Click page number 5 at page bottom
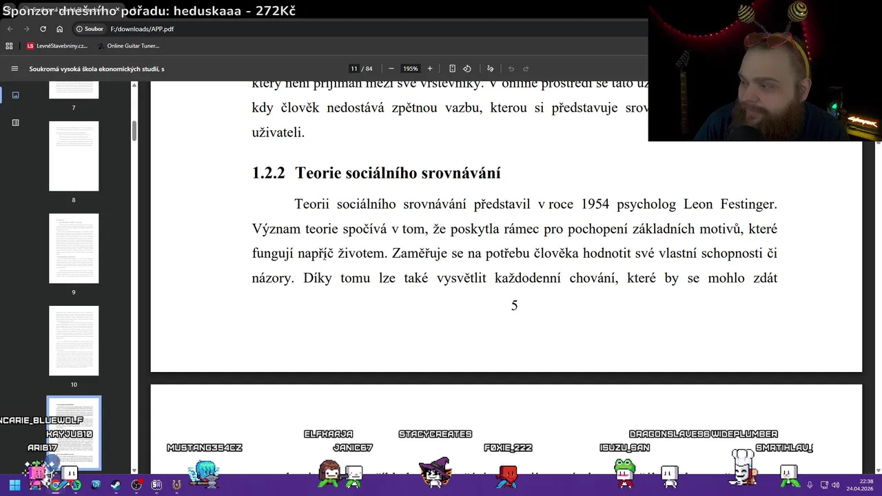882x496 pixels. point(514,306)
